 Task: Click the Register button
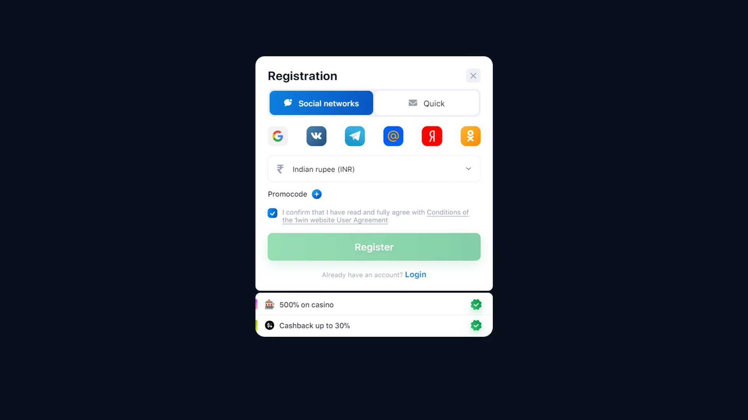374,247
